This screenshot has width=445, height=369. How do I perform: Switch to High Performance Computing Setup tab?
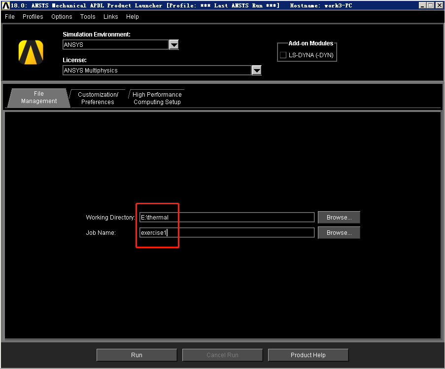point(157,98)
